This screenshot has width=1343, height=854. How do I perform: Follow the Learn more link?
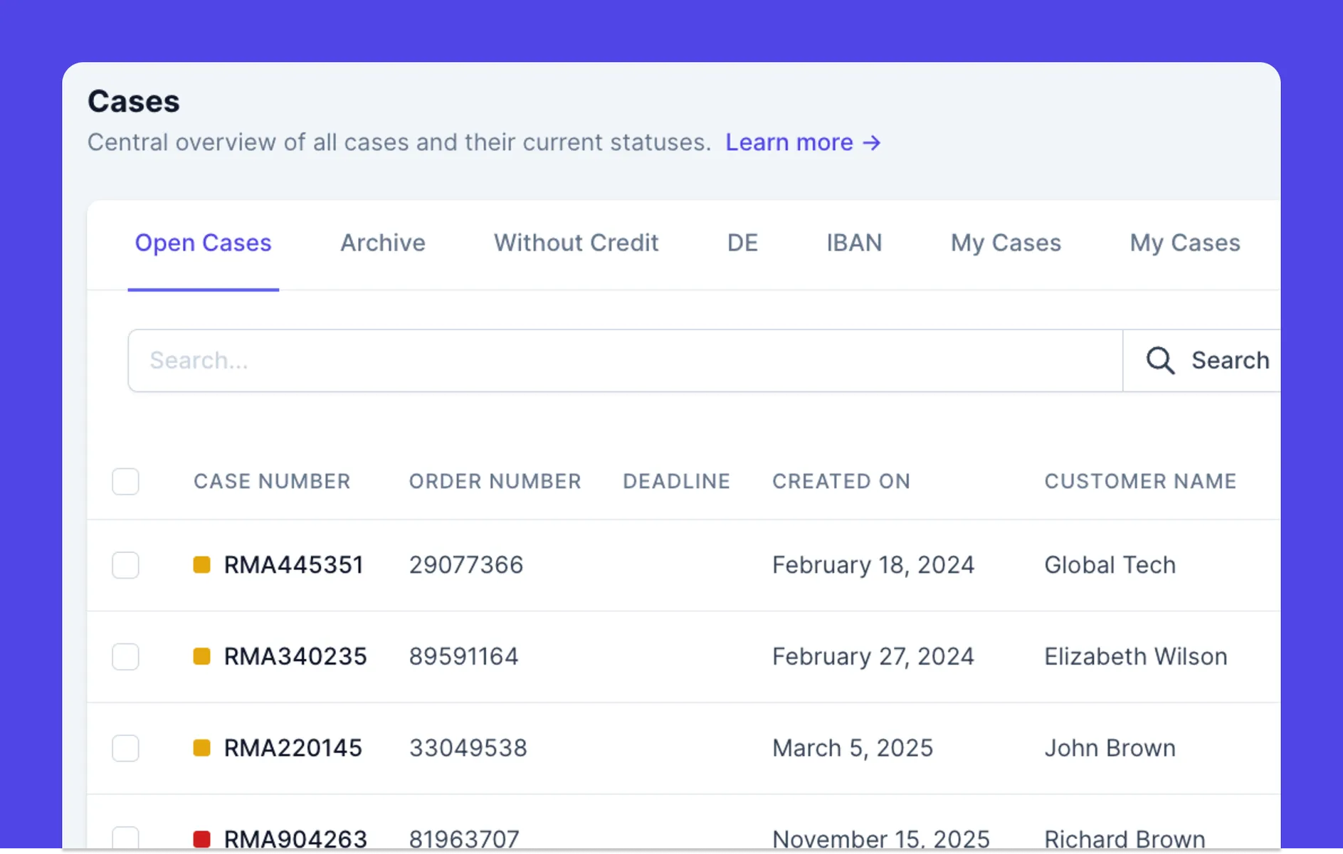coord(789,143)
